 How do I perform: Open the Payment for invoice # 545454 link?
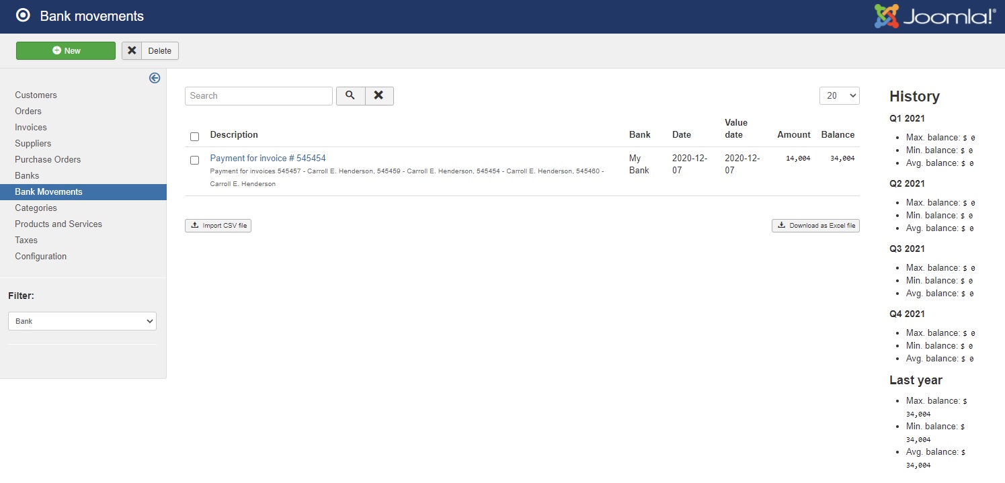(268, 157)
